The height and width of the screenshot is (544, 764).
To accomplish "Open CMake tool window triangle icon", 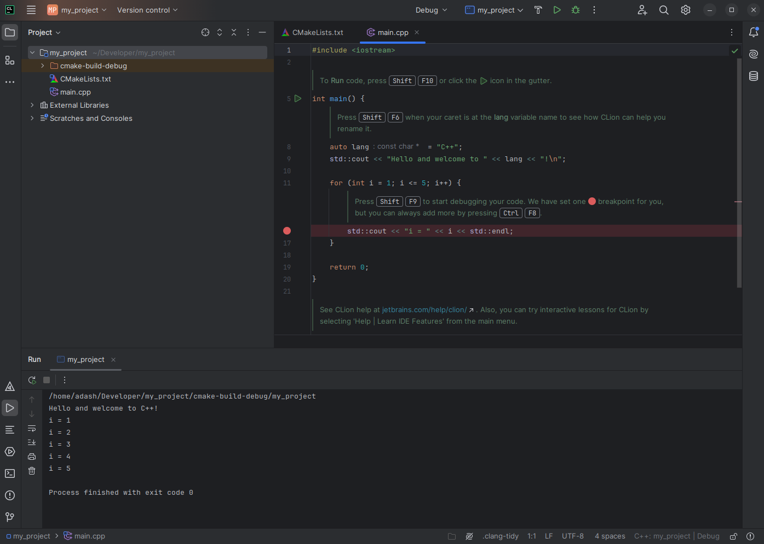I will tap(10, 387).
